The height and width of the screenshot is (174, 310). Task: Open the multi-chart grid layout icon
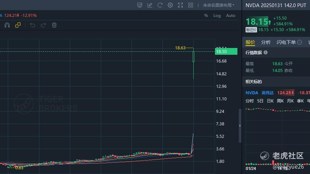(191, 5)
